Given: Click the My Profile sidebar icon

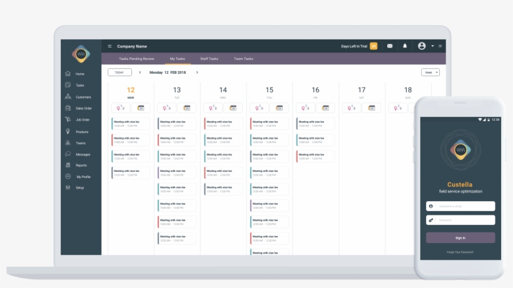Looking at the screenshot, I should pyautogui.click(x=68, y=176).
